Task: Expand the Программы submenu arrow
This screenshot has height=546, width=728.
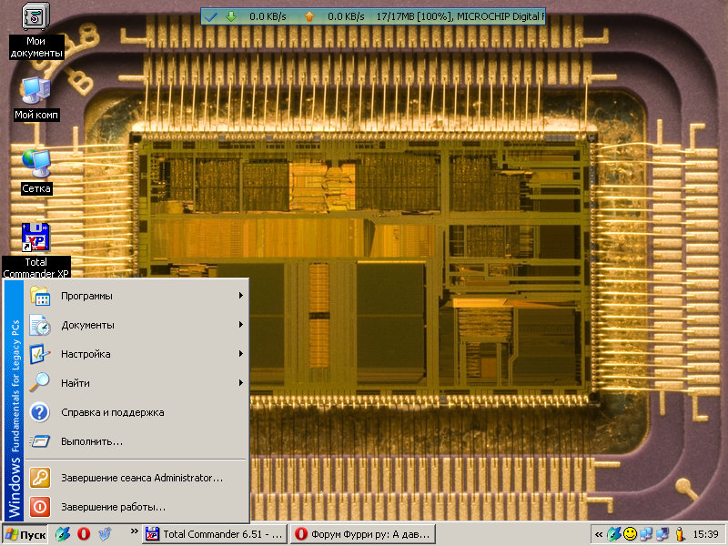Action: point(240,296)
